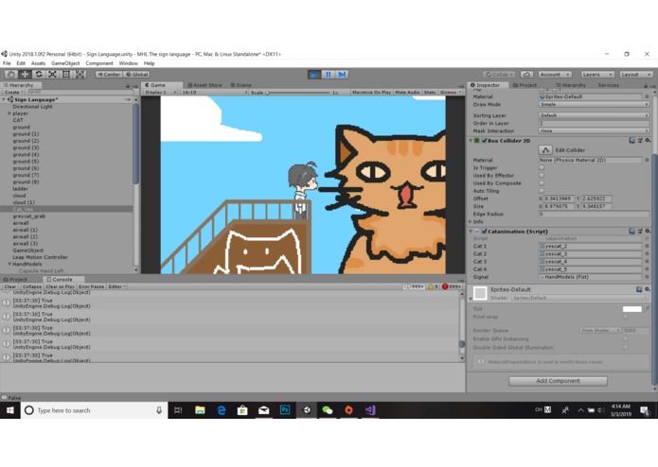This screenshot has height=467, width=658.
Task: Toggle Maximize On Play in Game view
Action: pyautogui.click(x=371, y=92)
